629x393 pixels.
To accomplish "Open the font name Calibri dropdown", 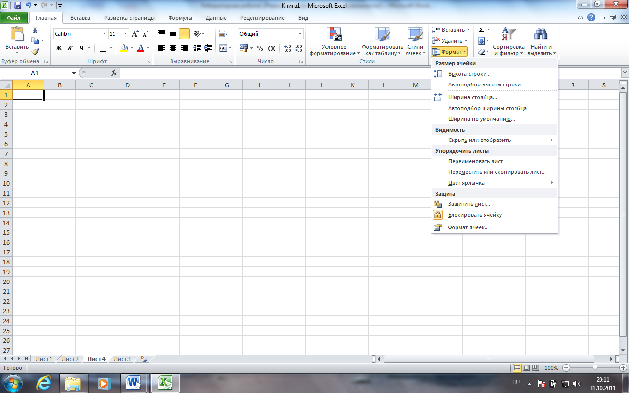I will [104, 34].
